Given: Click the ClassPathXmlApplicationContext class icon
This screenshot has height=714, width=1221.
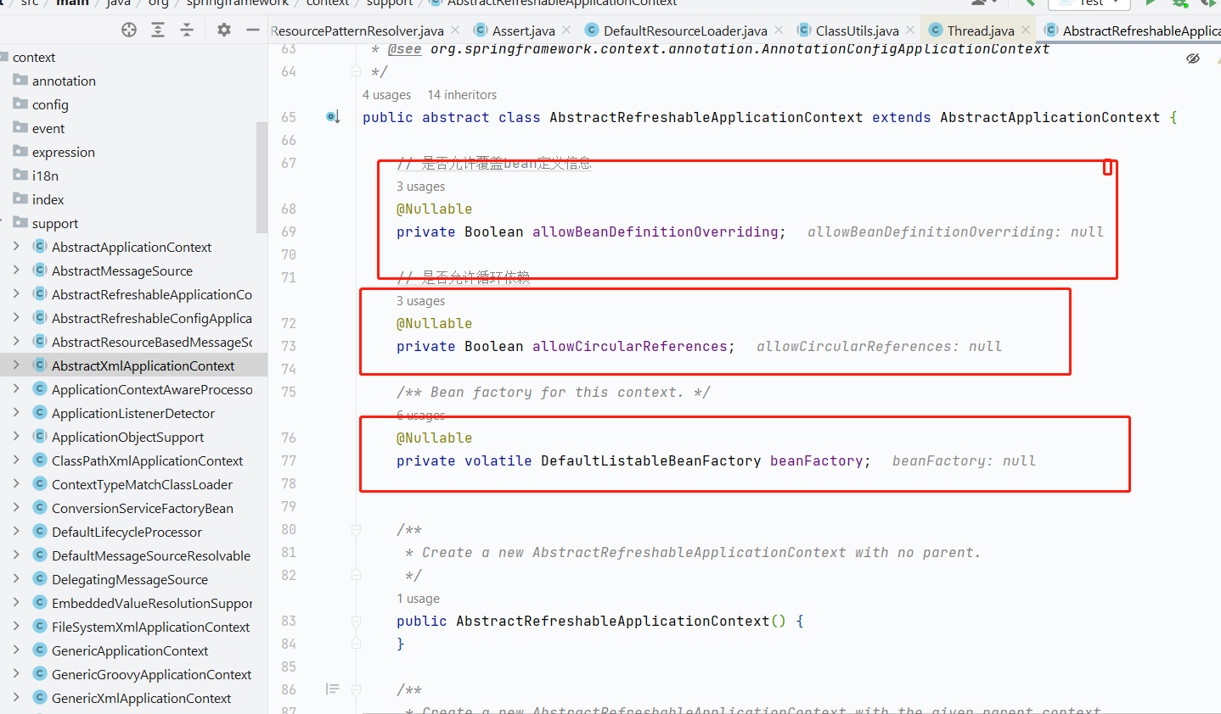Looking at the screenshot, I should 39,460.
